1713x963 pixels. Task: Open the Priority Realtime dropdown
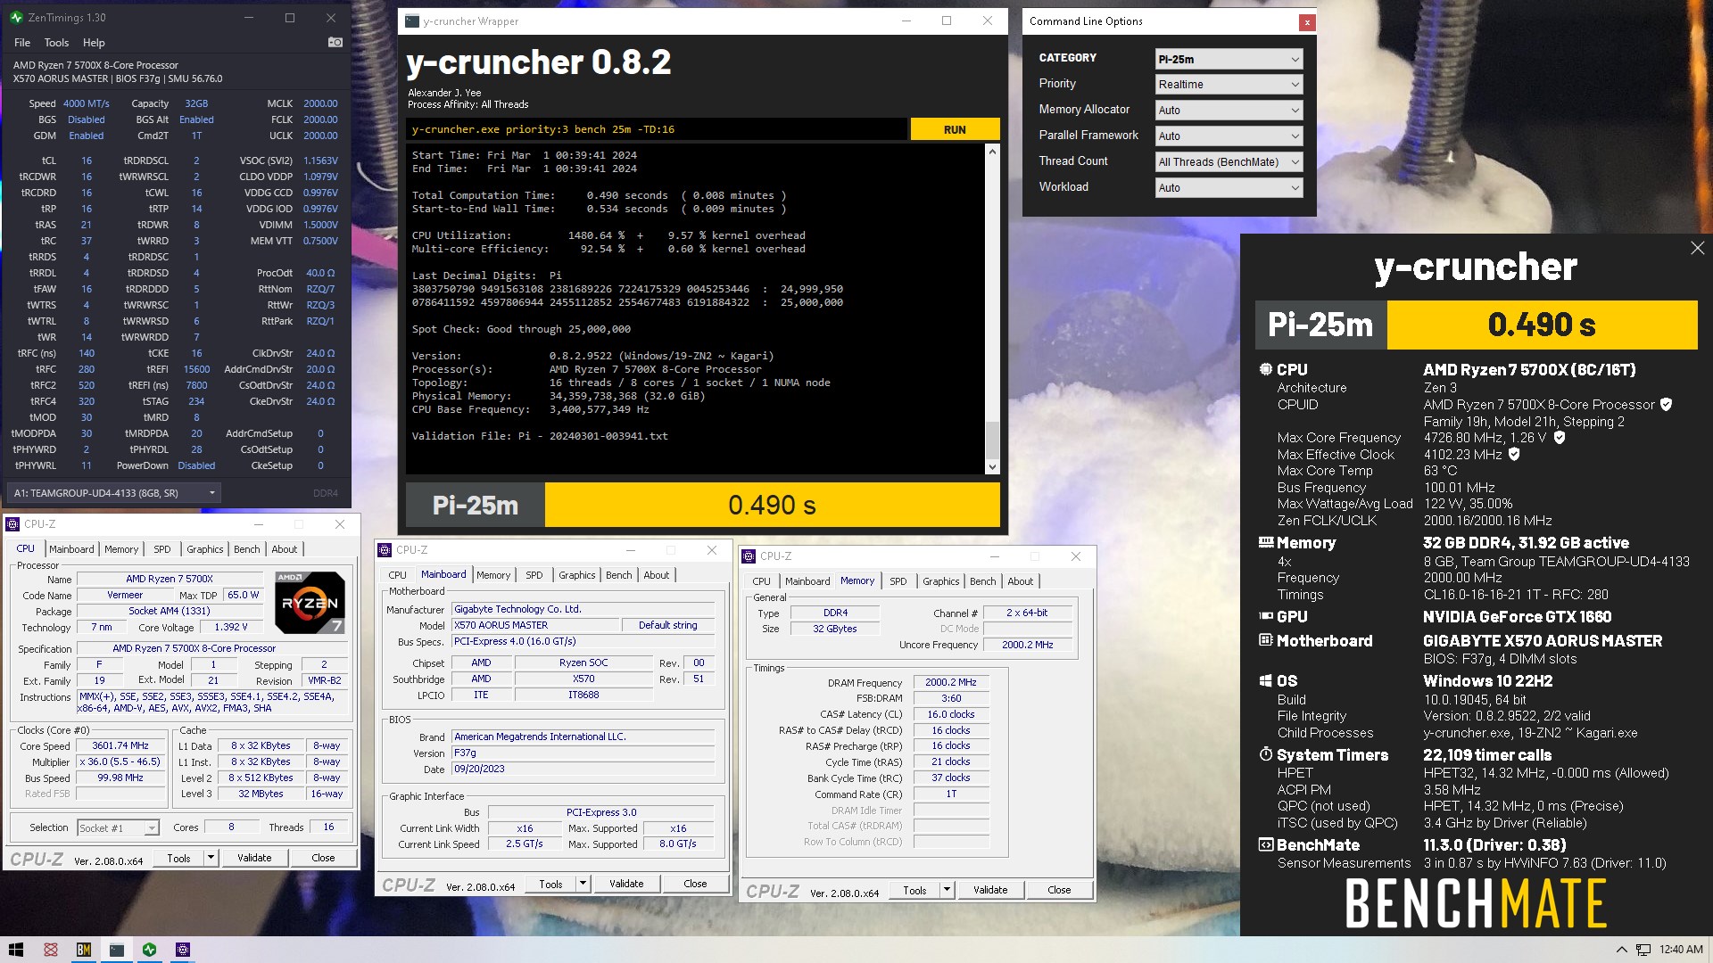pos(1229,85)
